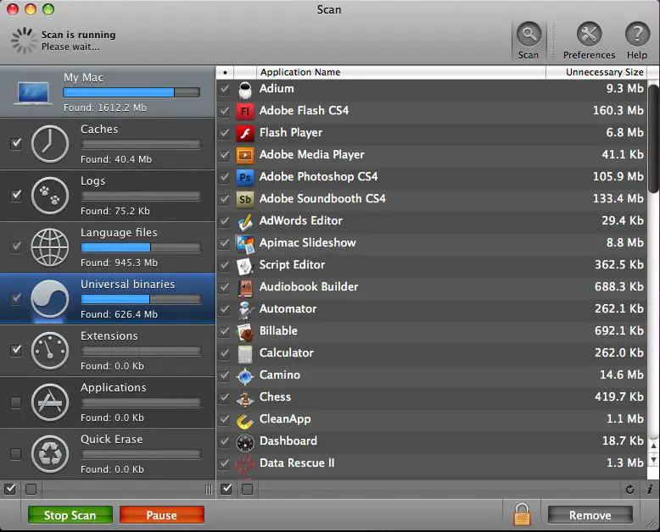The width and height of the screenshot is (660, 532).
Task: Select the Universal binaries icon
Action: 50,299
